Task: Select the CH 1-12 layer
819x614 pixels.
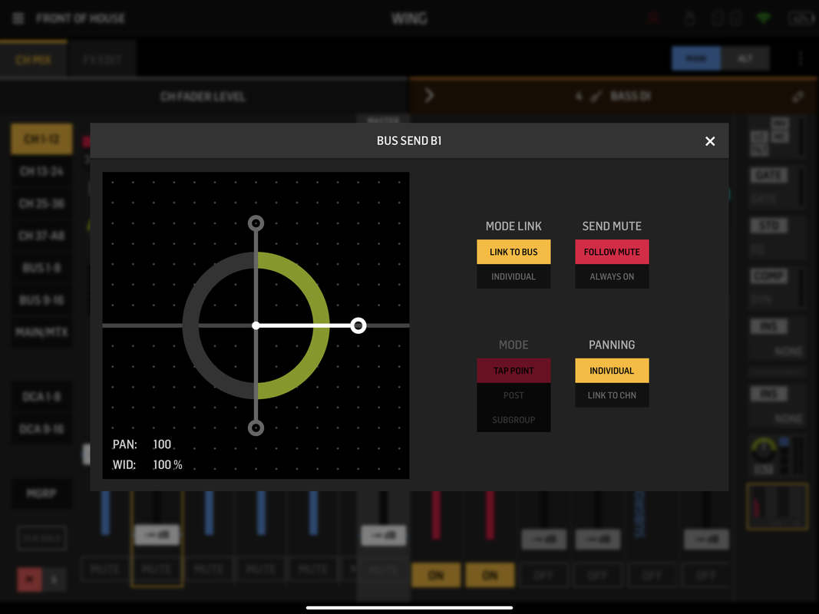Action: click(x=41, y=139)
